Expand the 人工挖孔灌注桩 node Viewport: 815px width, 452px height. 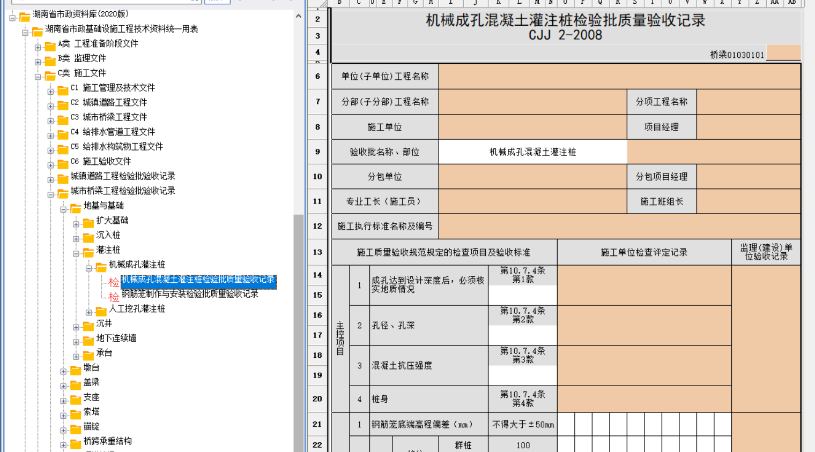pos(89,313)
